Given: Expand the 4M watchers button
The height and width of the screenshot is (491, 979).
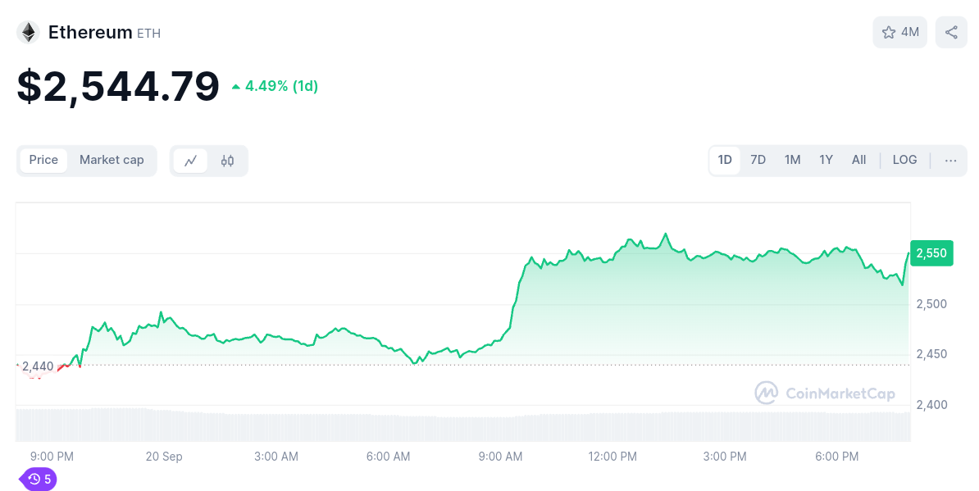Looking at the screenshot, I should click(900, 32).
